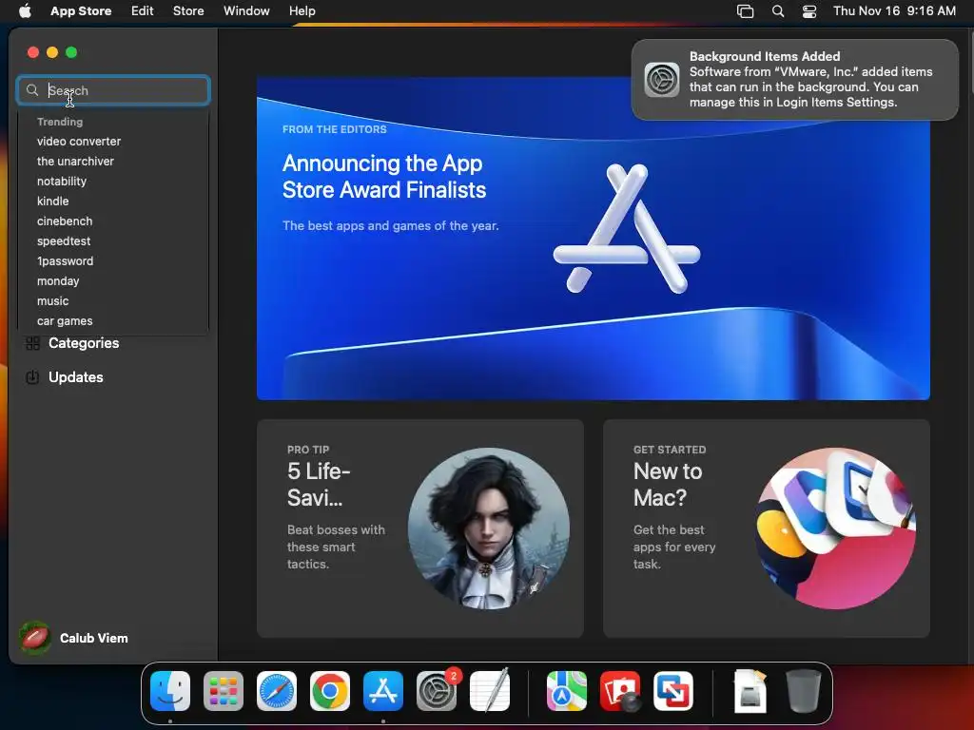Open the App Store Award Finalists banner
Screen dimensions: 974x730
click(594, 239)
